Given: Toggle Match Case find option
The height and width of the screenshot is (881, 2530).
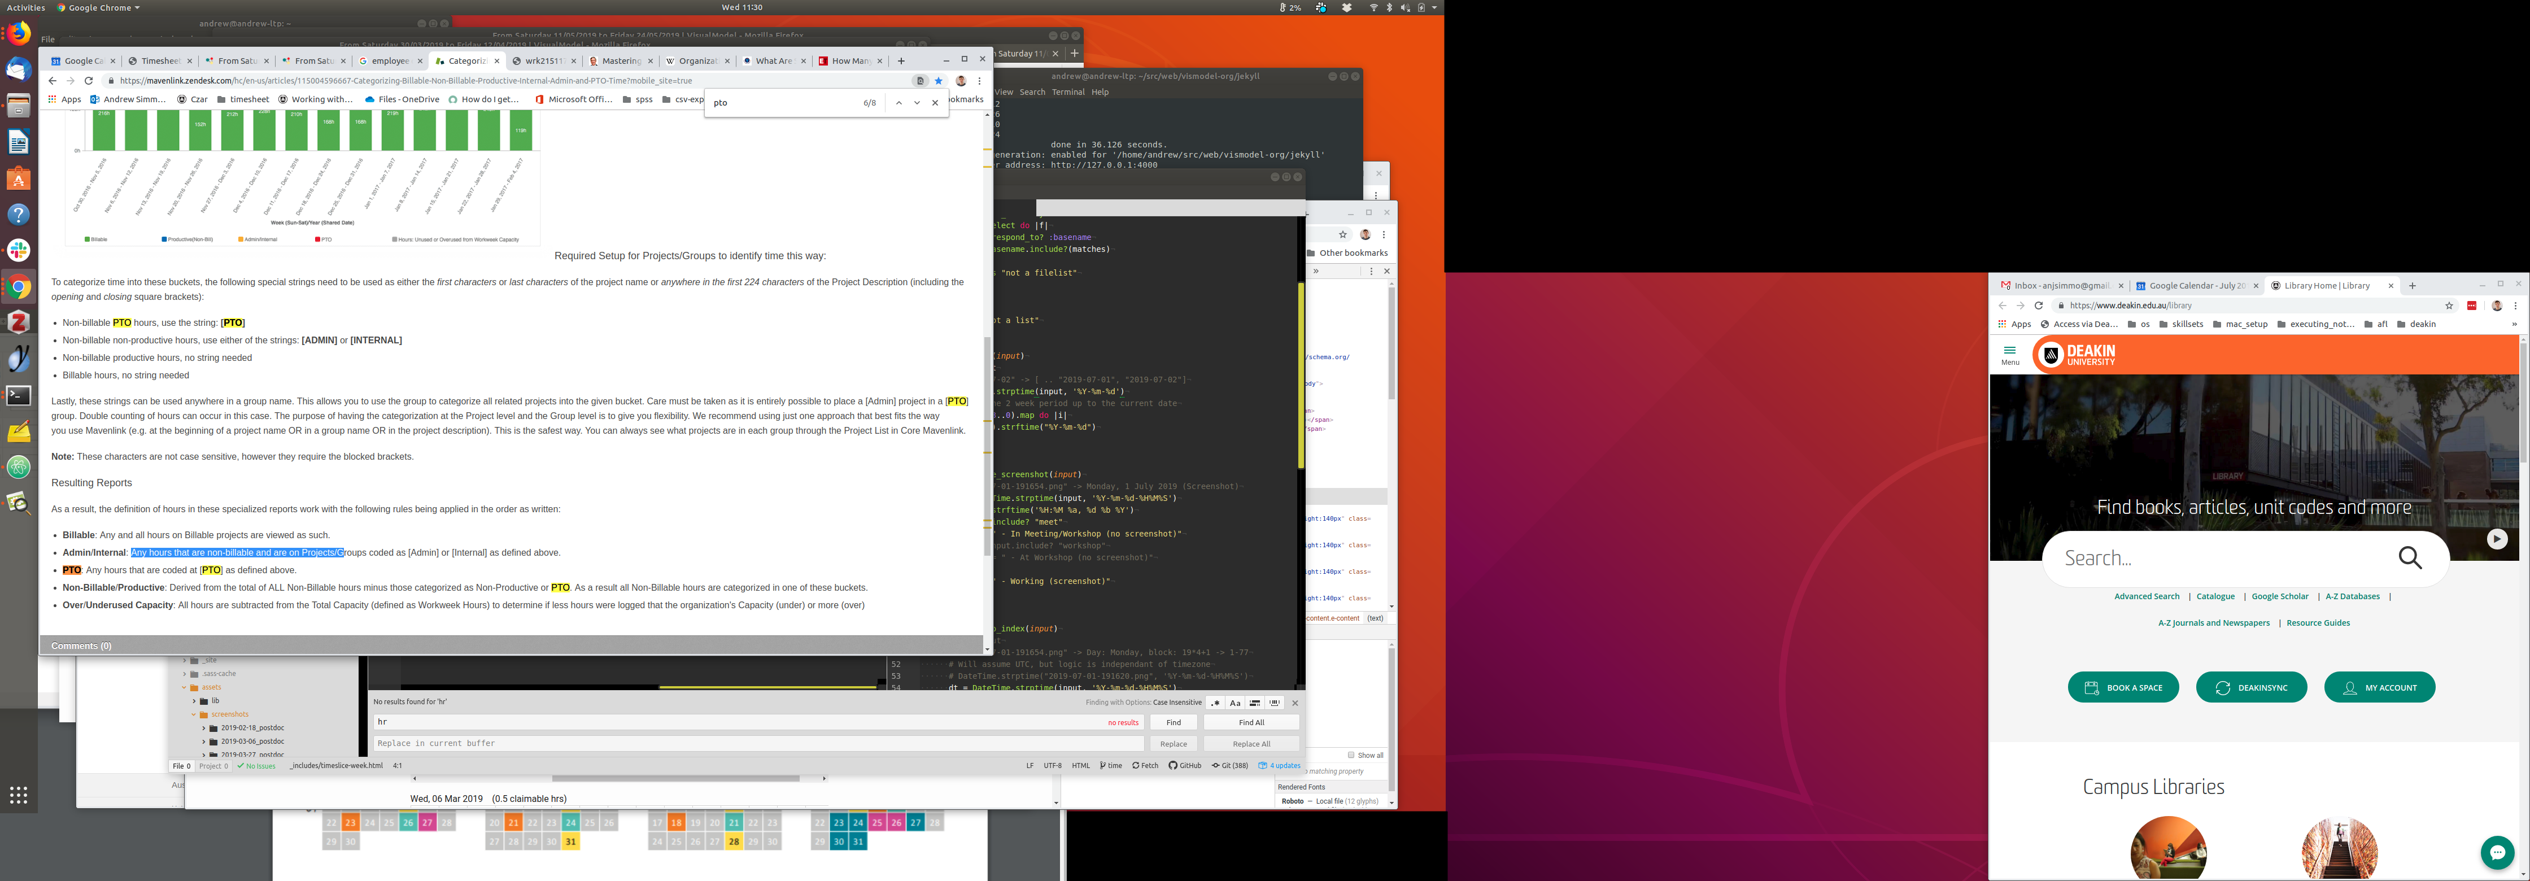Looking at the screenshot, I should click(1235, 703).
